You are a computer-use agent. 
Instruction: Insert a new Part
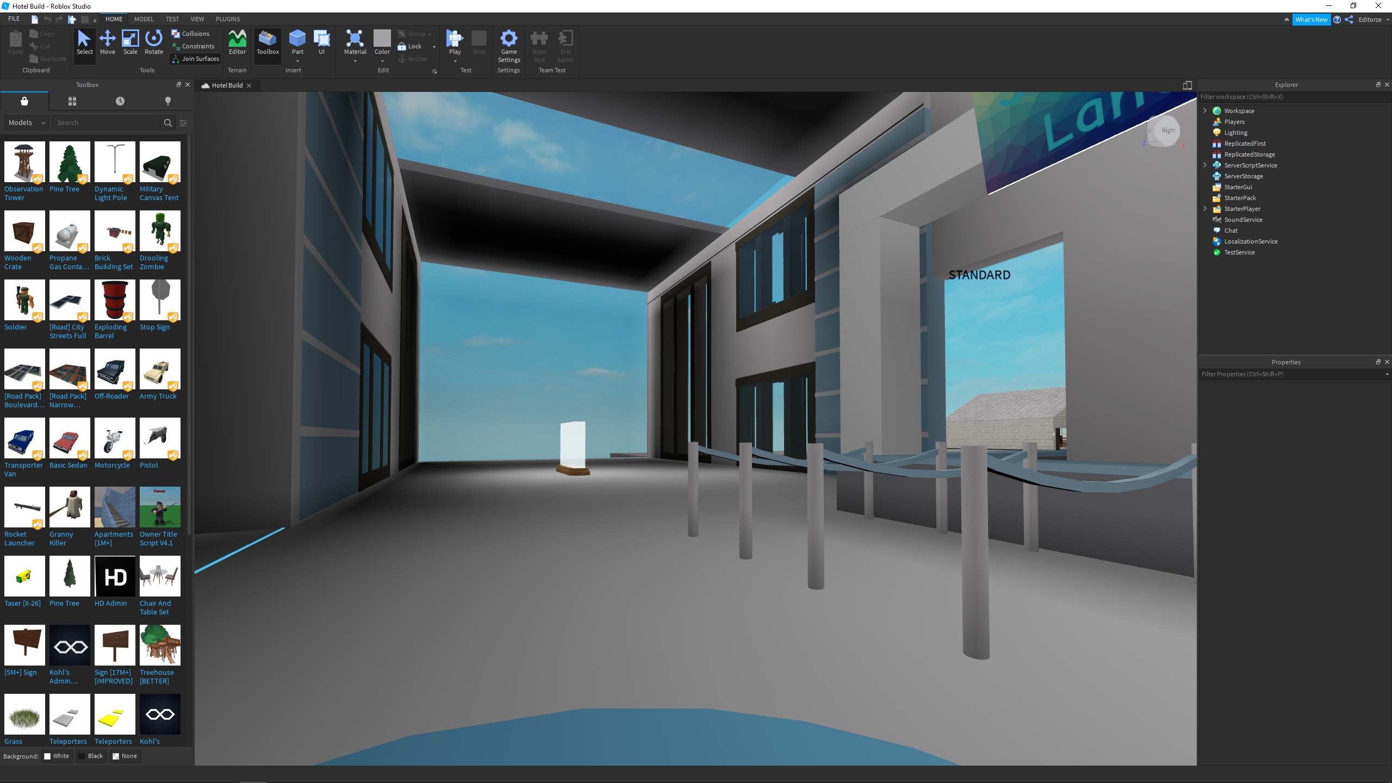[297, 39]
